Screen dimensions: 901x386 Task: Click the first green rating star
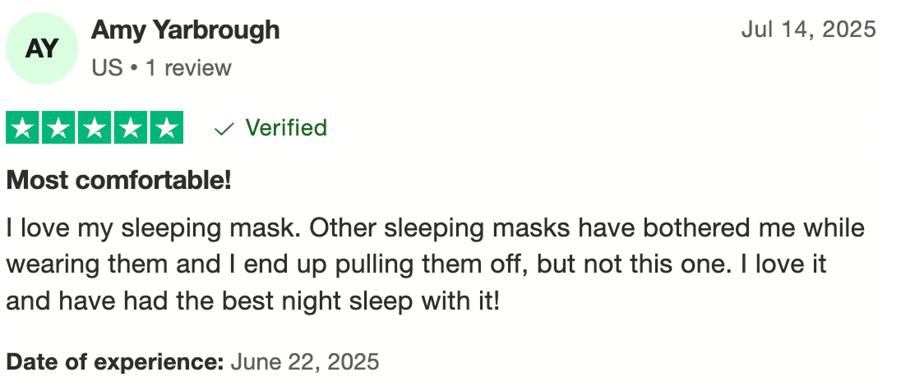24,128
